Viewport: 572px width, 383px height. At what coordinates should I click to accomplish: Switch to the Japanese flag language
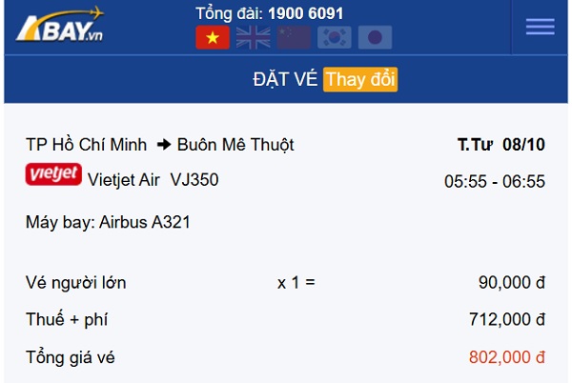pyautogui.click(x=375, y=37)
